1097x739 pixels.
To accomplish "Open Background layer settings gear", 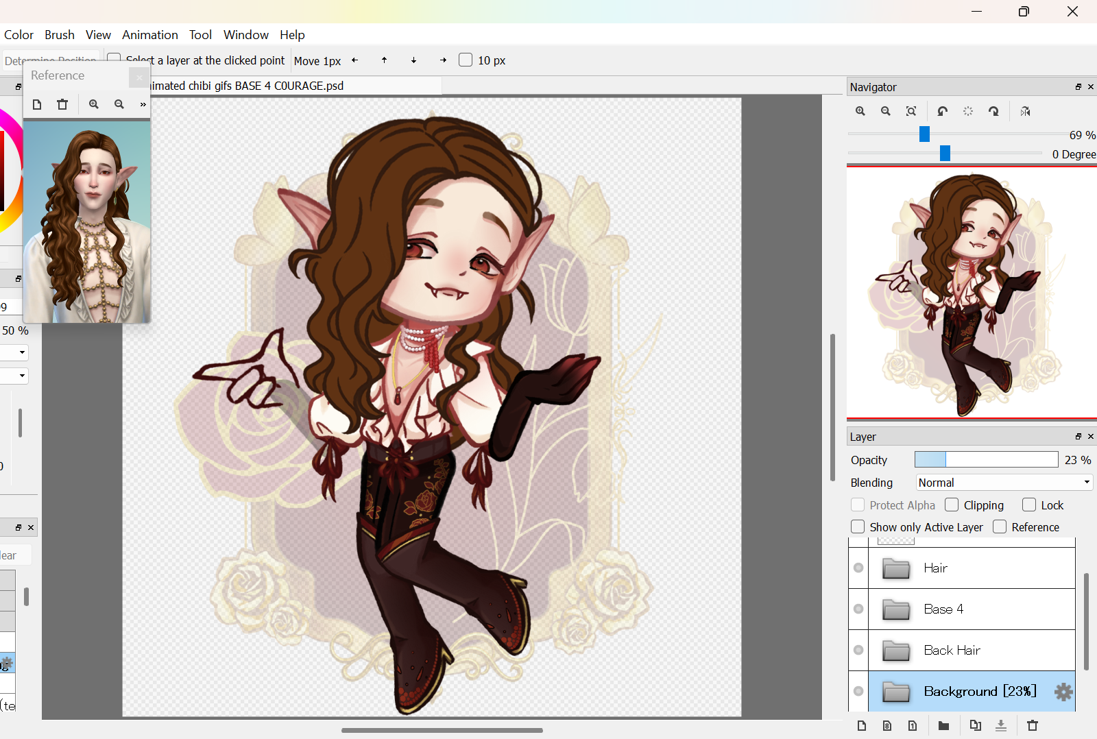I will [x=1063, y=692].
